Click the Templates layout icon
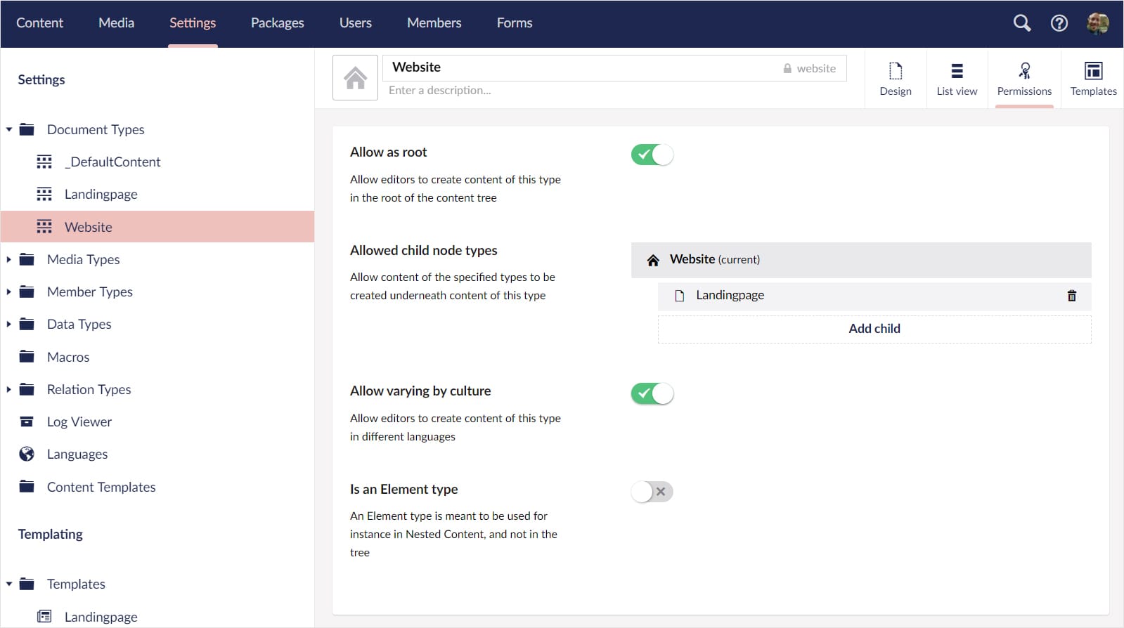Viewport: 1124px width, 628px height. click(x=1093, y=71)
